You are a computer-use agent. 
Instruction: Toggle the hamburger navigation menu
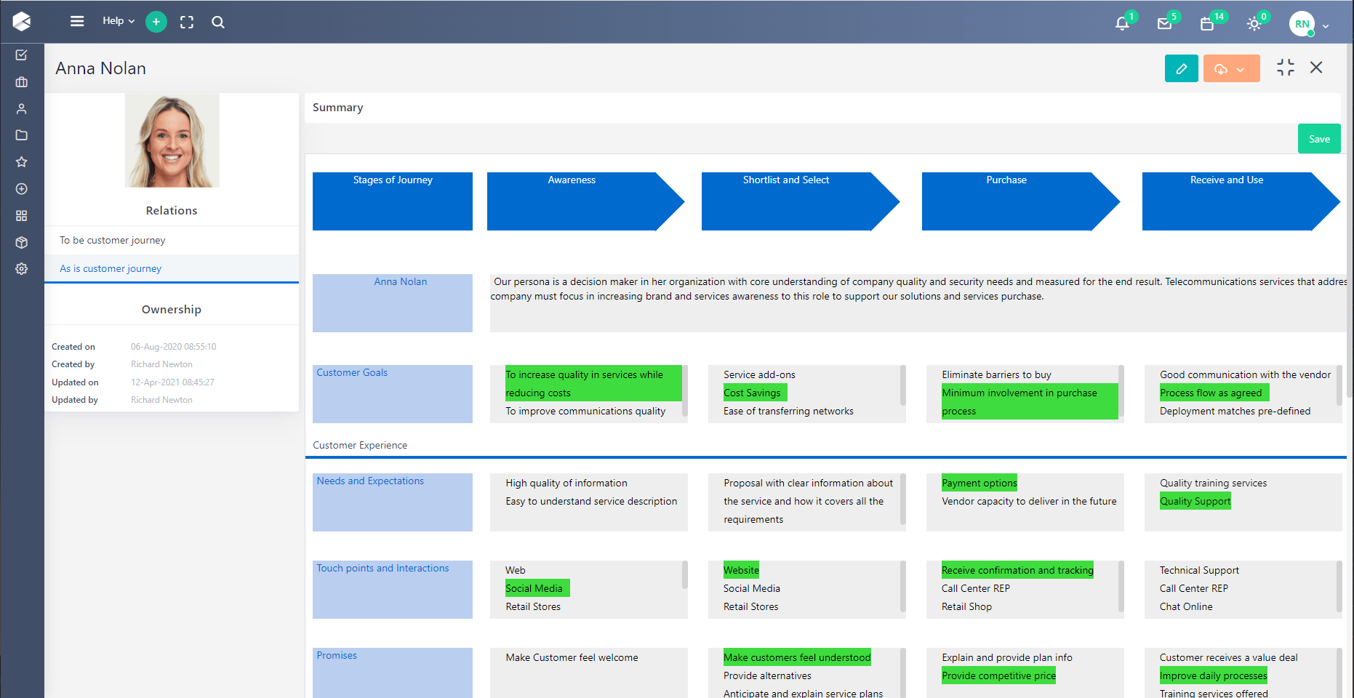[77, 21]
